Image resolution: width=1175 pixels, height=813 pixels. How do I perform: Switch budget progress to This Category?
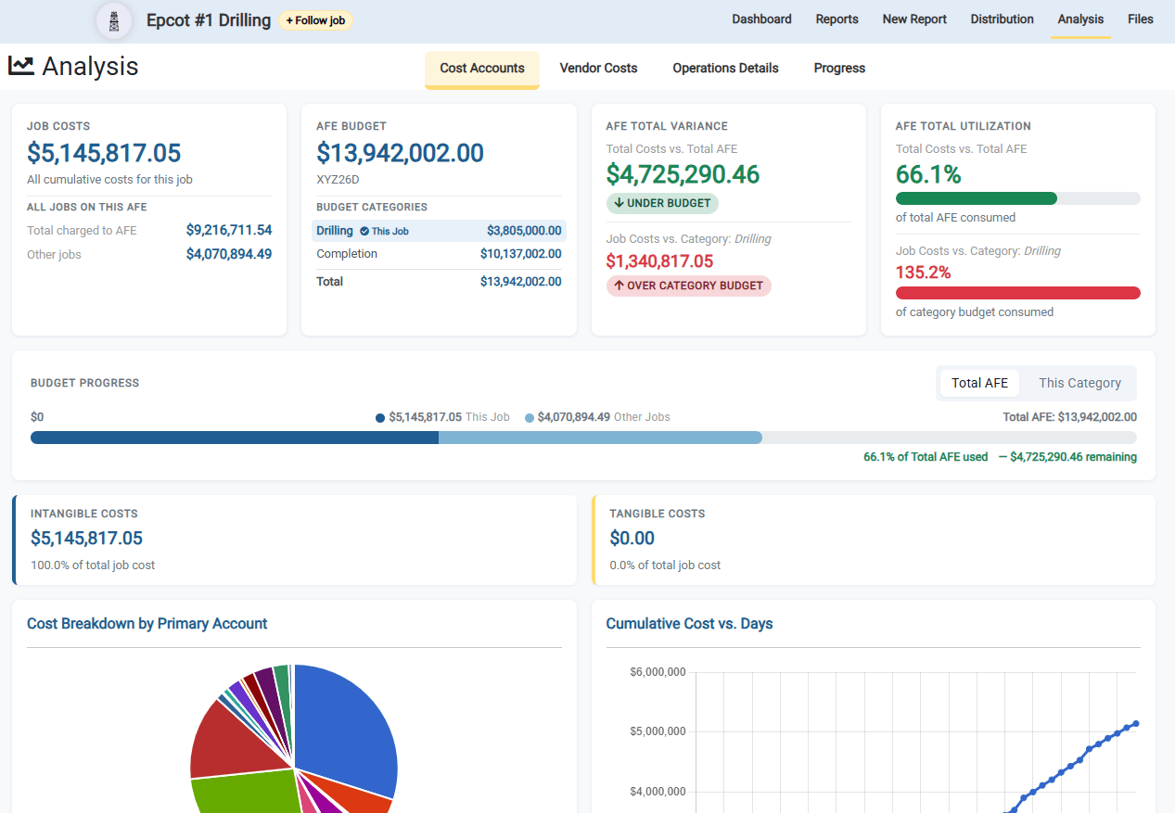pyautogui.click(x=1079, y=383)
